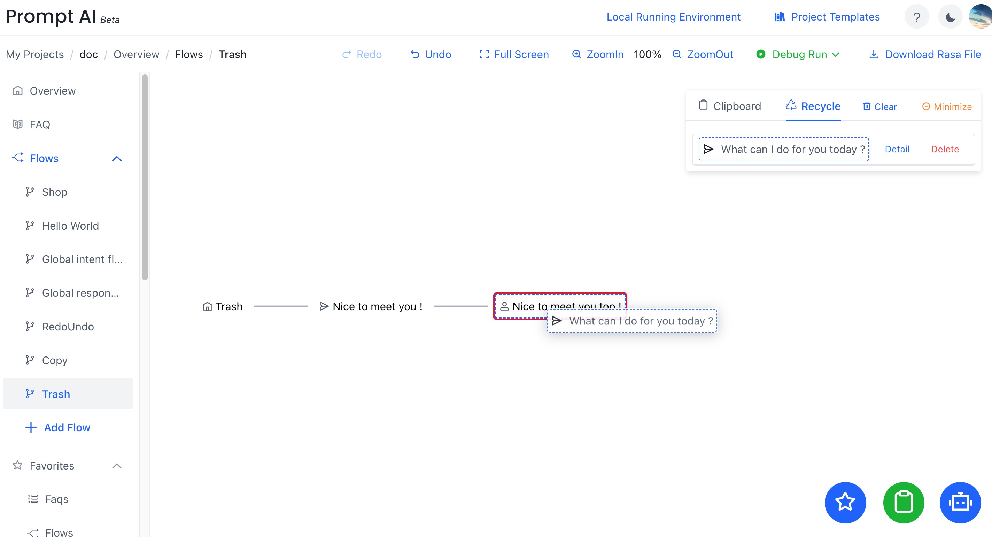
Task: Click the Undo button in toolbar
Action: (x=431, y=54)
